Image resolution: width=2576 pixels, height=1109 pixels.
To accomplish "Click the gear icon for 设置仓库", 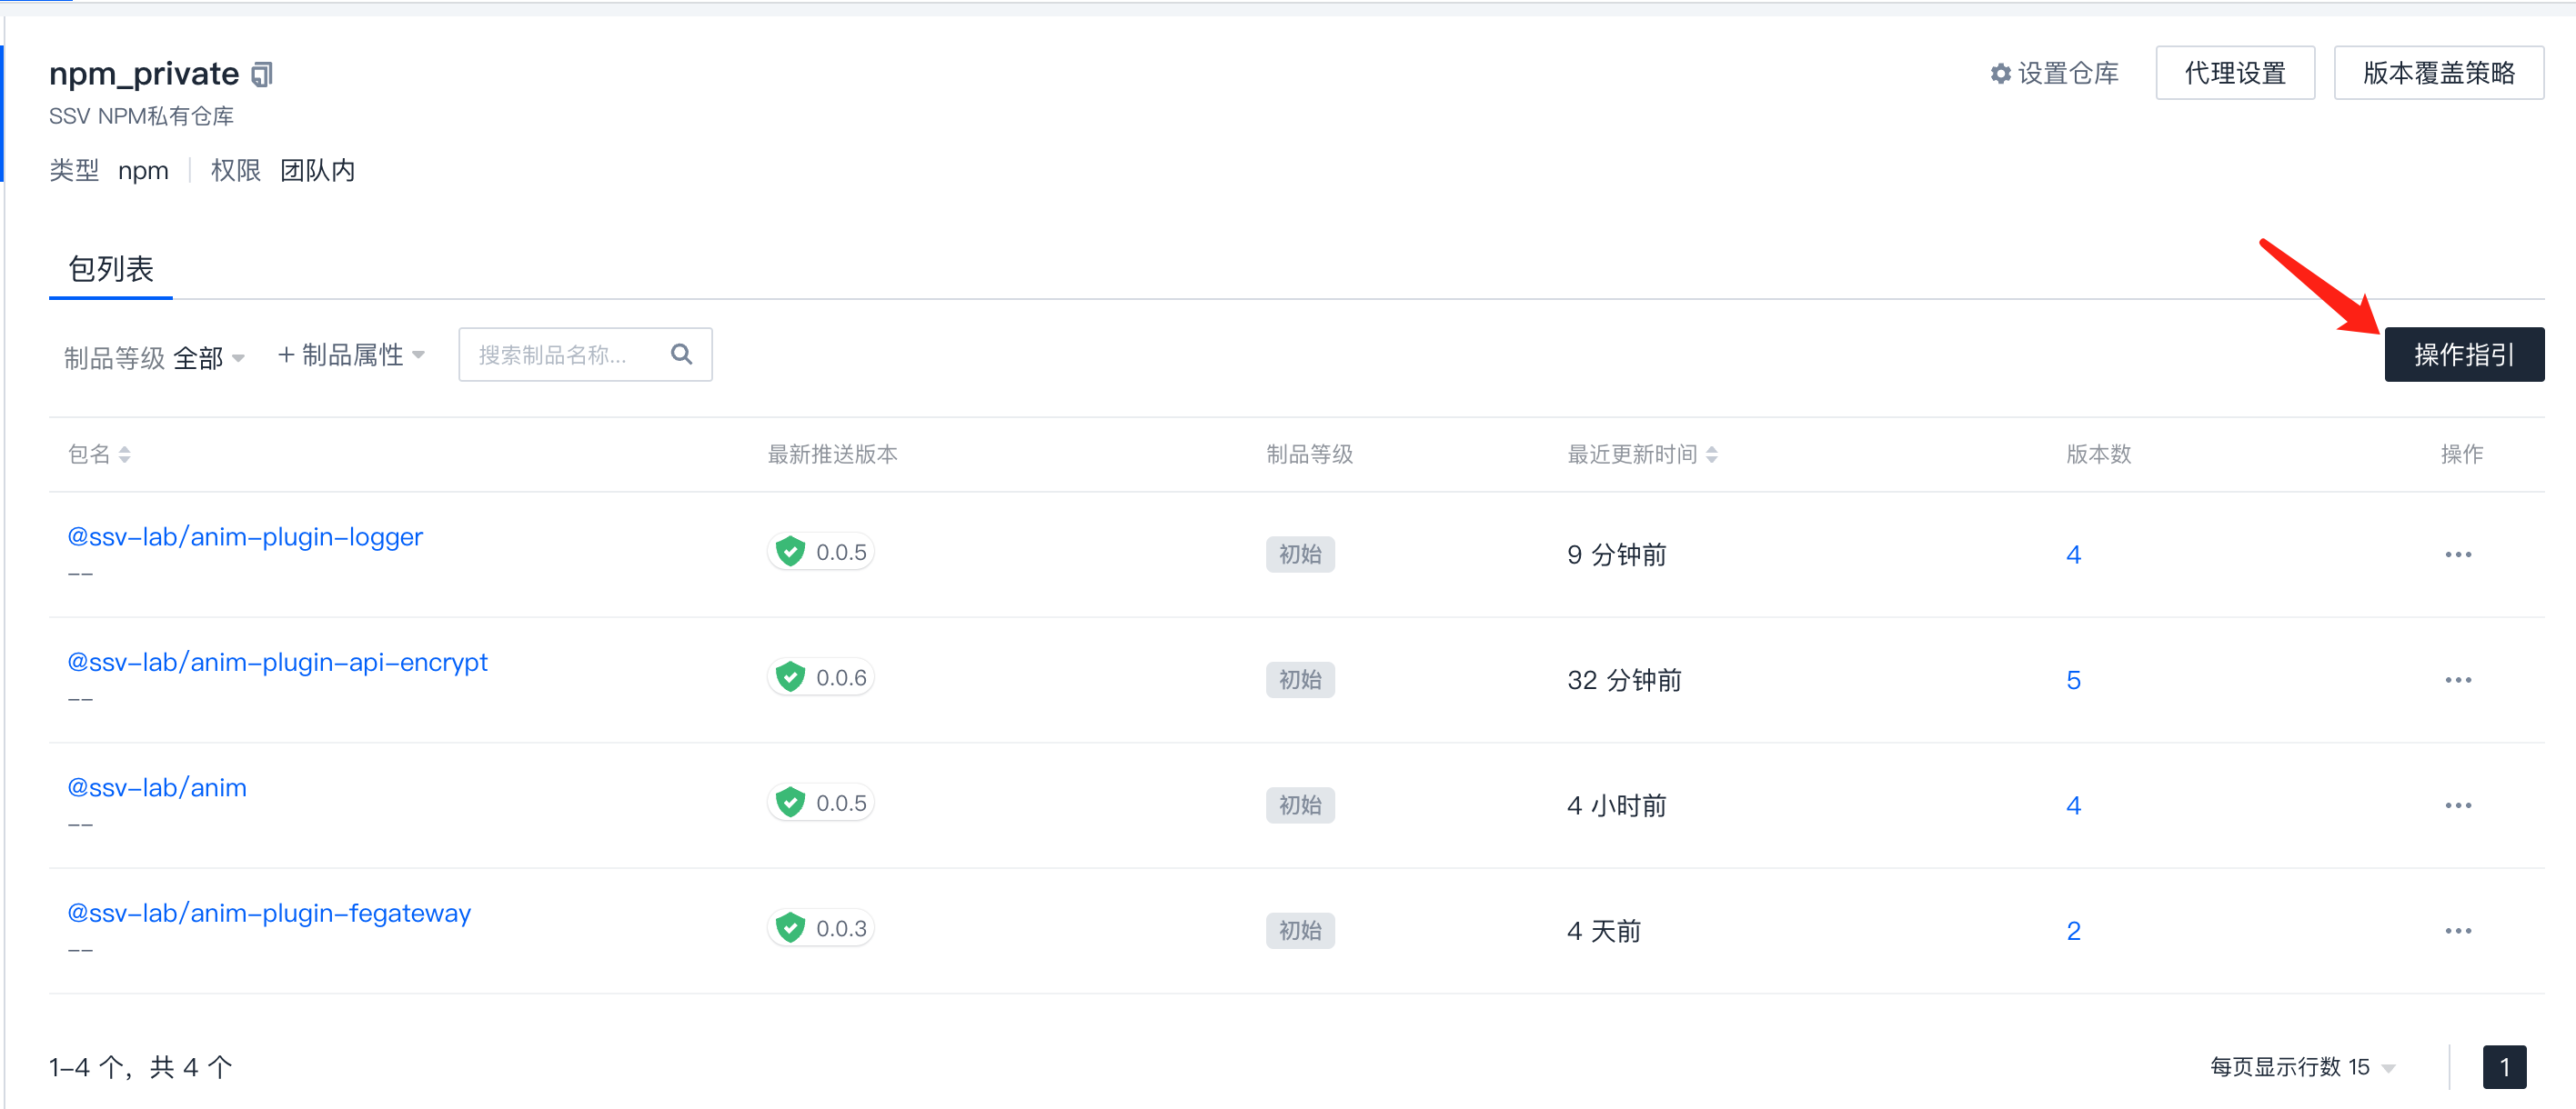I will coord(2000,74).
